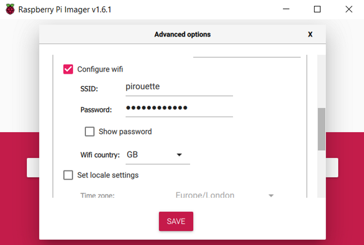Click the white button right of the dialog
Viewport: 364px width, 245px height.
pos(332,168)
